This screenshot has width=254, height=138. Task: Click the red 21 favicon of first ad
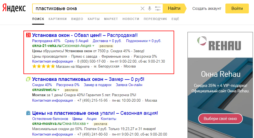pos(28,35)
